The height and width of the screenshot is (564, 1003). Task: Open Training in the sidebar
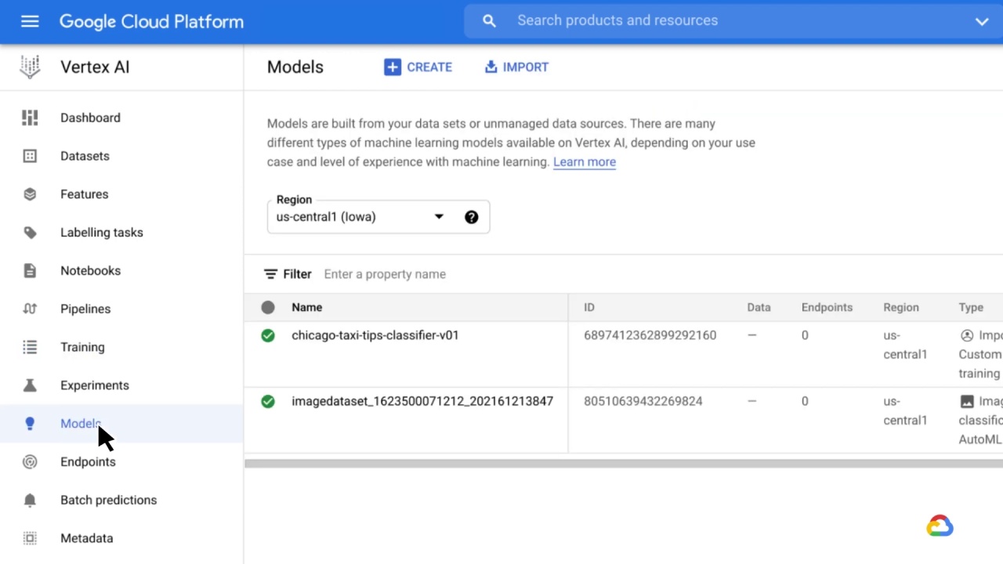[x=82, y=347]
